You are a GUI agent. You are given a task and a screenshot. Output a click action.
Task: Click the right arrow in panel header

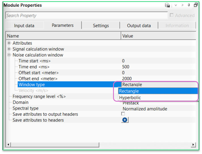(182, 5)
